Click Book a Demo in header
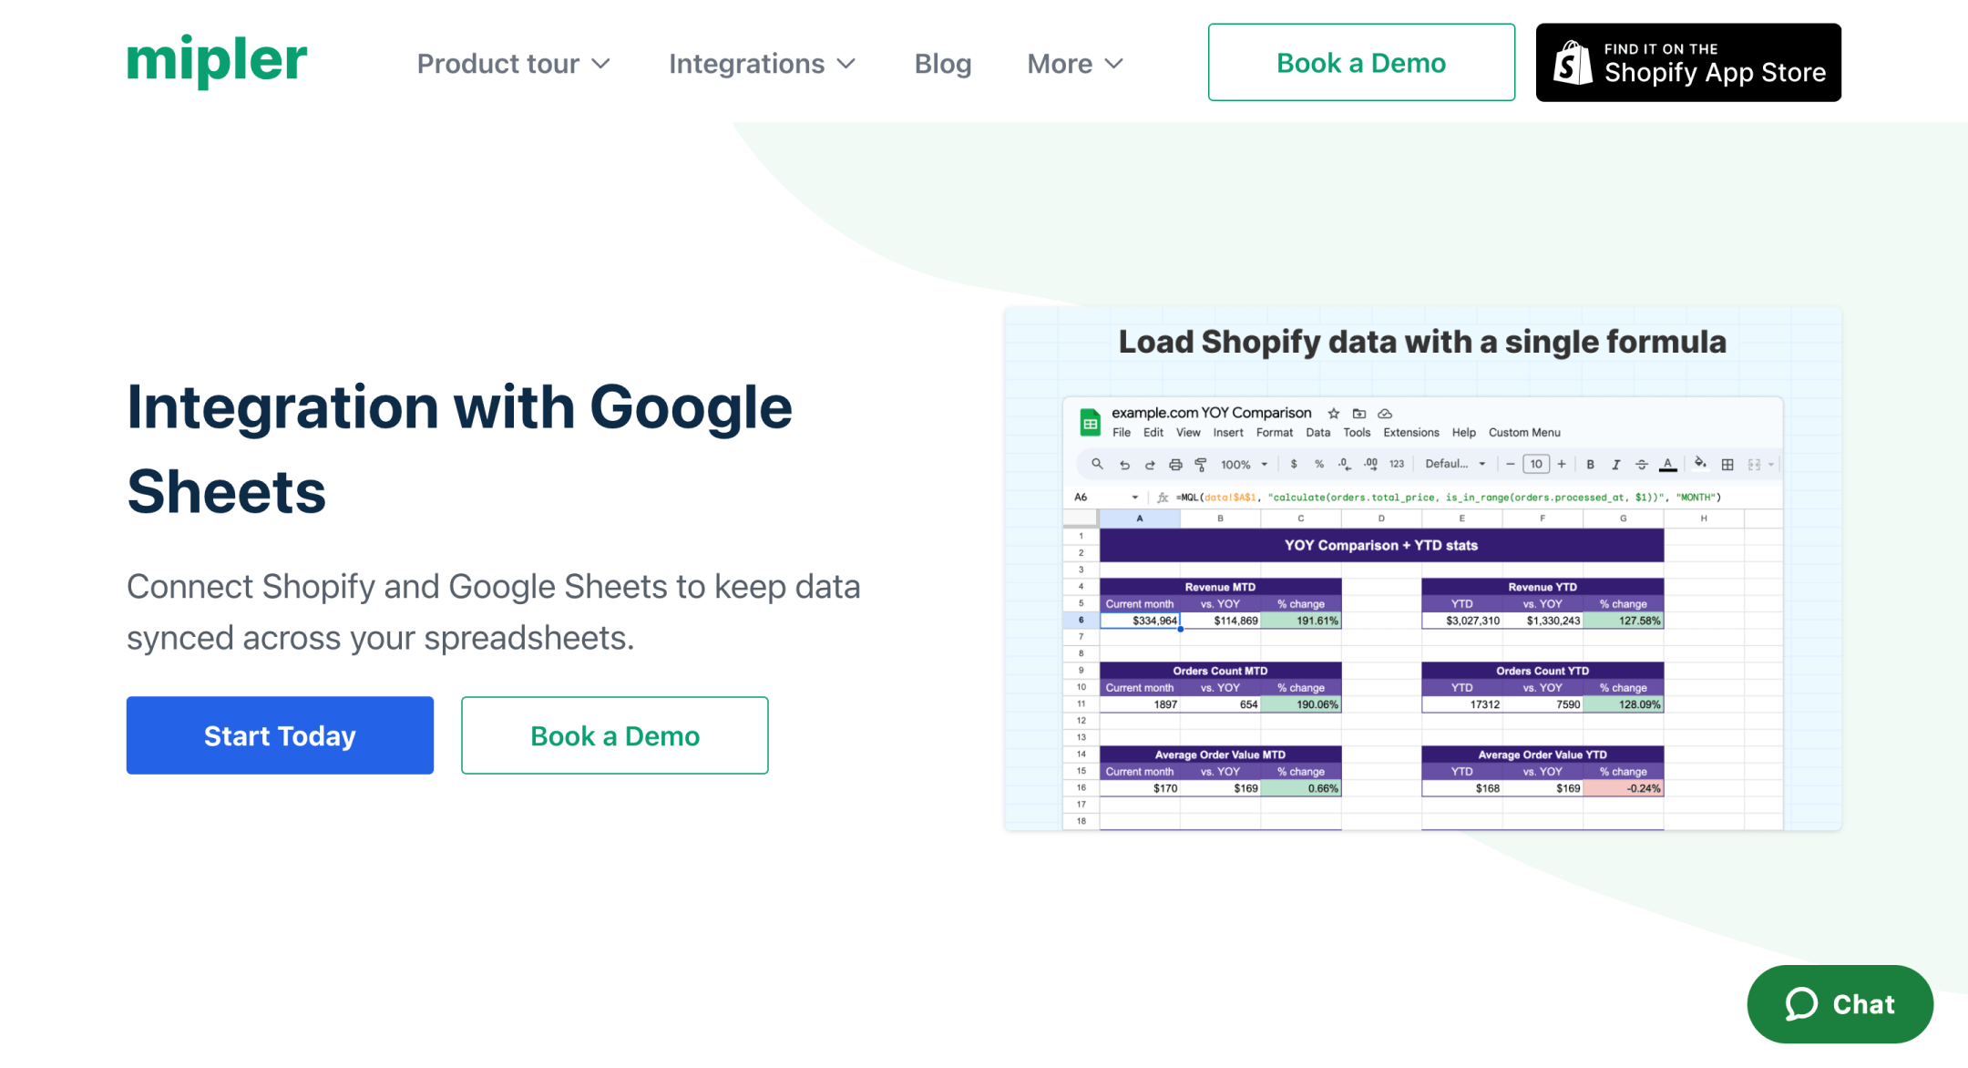 [1360, 63]
